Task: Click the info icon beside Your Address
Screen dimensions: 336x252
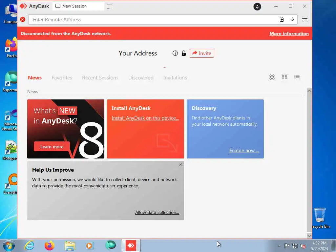Action: (175, 53)
